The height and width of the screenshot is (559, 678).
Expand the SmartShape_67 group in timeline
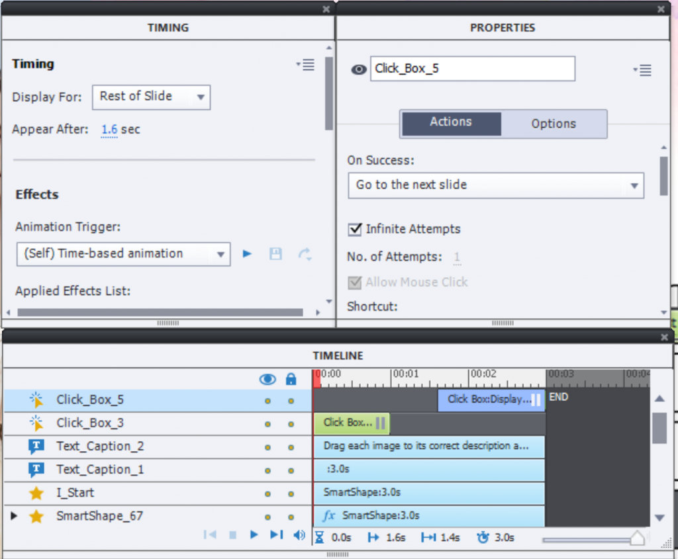pos(14,516)
